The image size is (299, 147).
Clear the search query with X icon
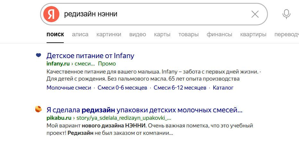(x=255, y=14)
